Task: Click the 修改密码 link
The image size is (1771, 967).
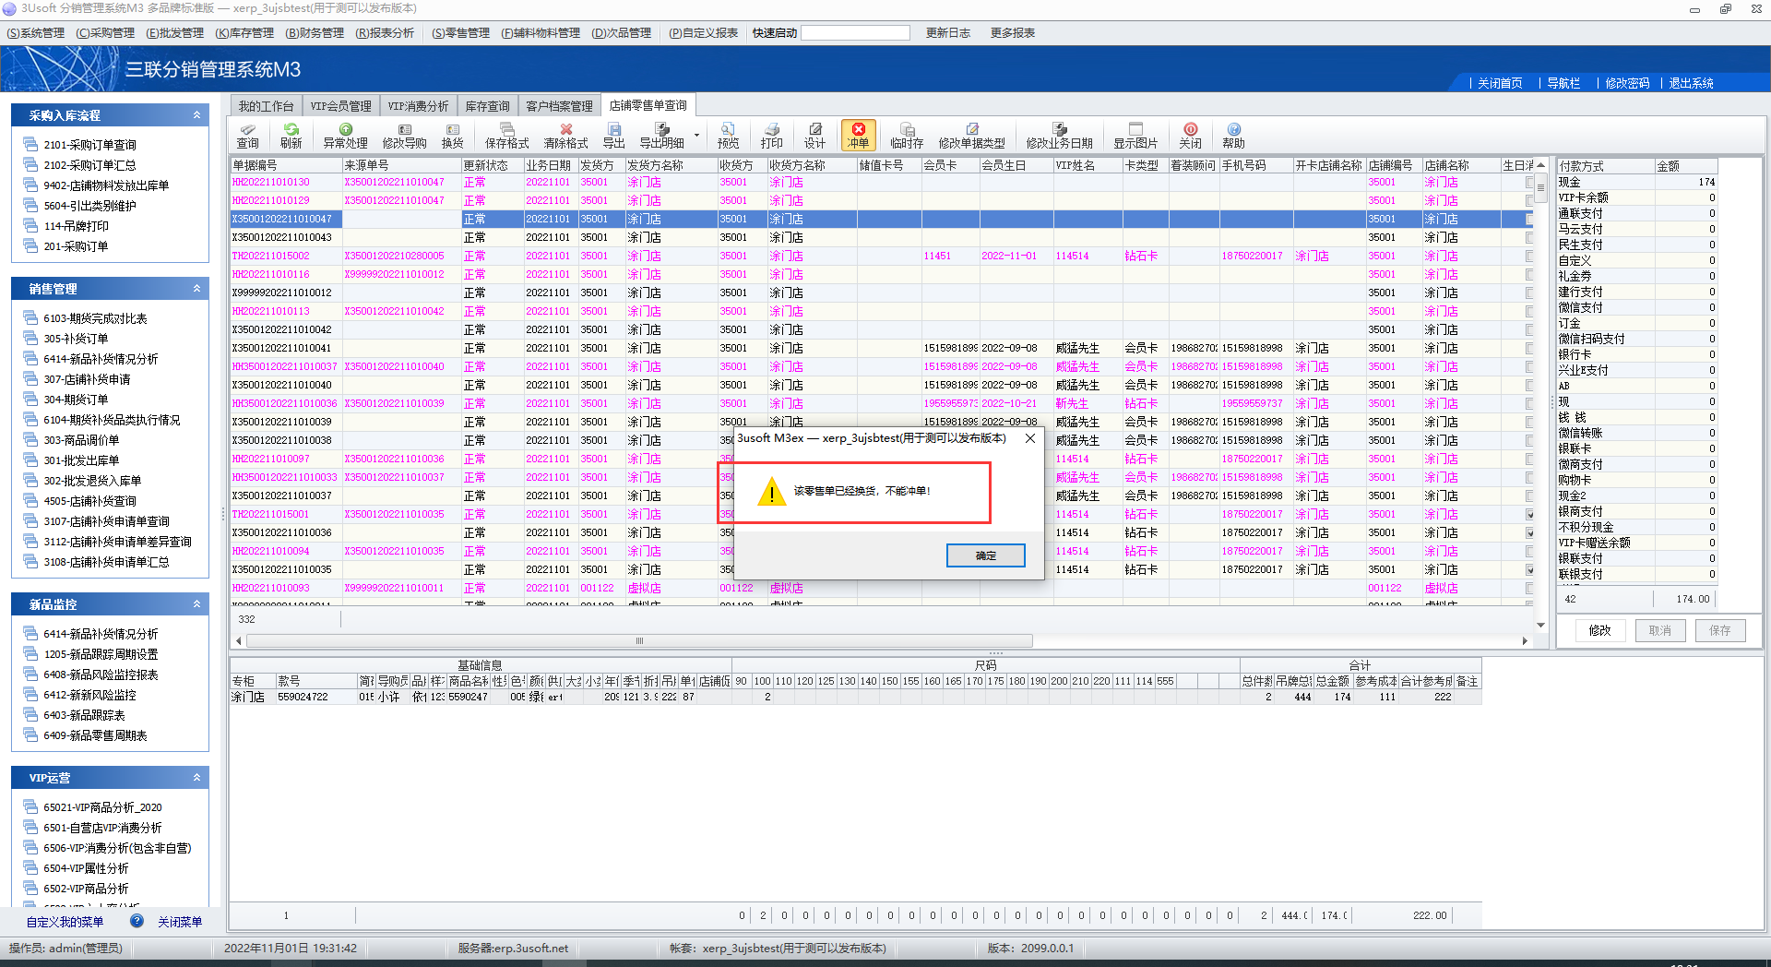Action: (1627, 83)
